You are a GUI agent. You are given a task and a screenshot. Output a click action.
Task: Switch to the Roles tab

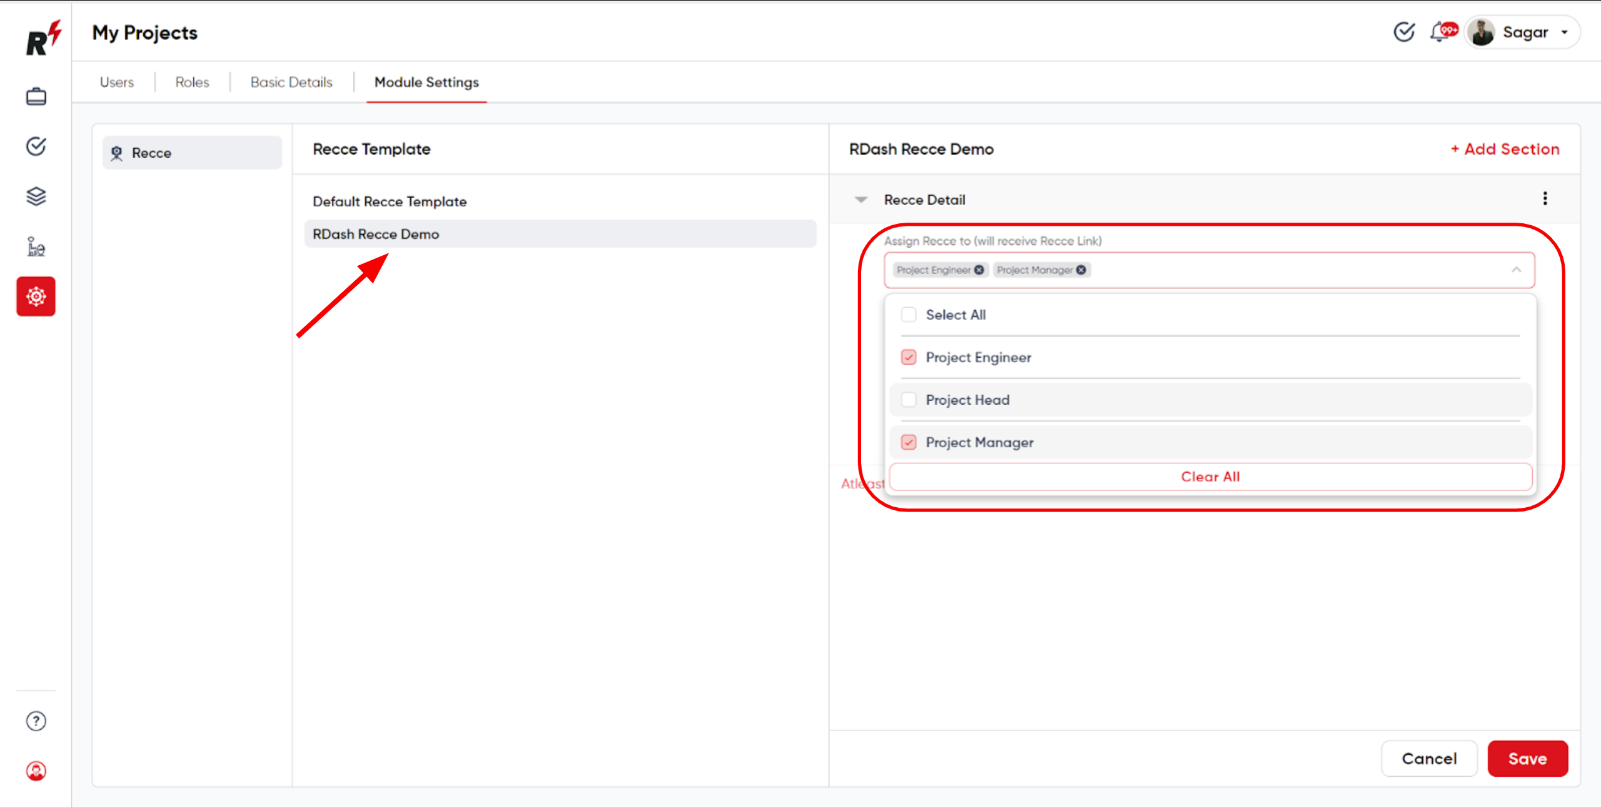pyautogui.click(x=192, y=83)
